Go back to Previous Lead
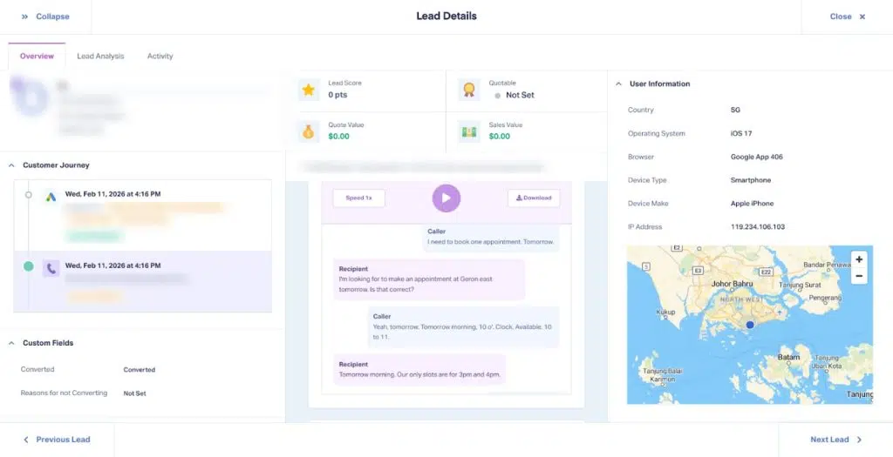The image size is (893, 457). coord(57,440)
